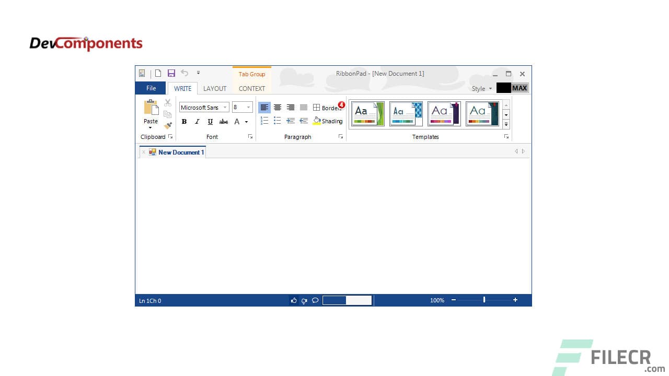Expand the Font group dialog launcher
The height and width of the screenshot is (376, 669).
[x=250, y=136]
